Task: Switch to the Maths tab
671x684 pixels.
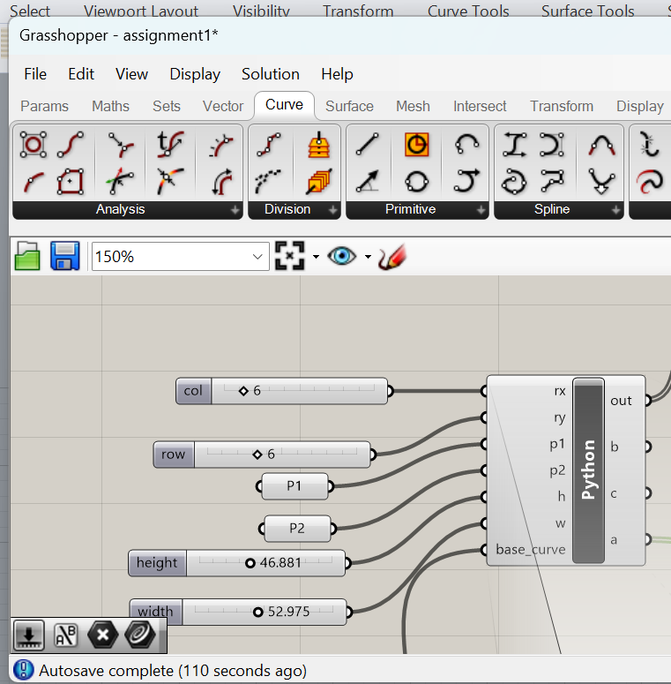Action: (111, 106)
